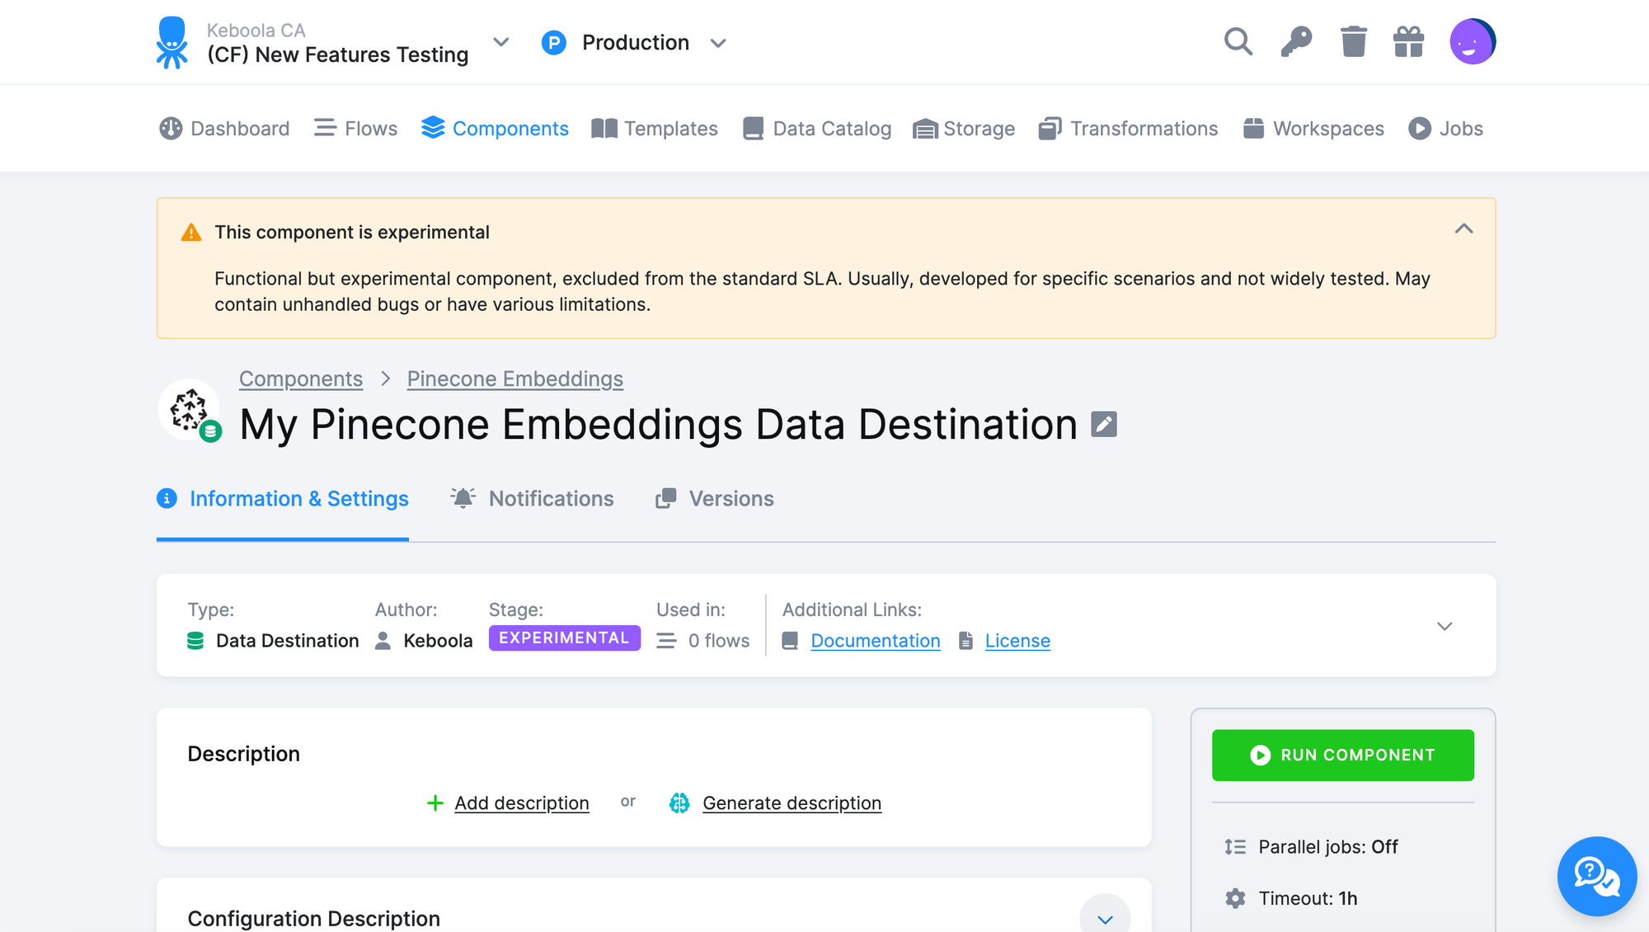Screen dimensions: 1649x932
Task: Open the user avatar menu
Action: (1473, 41)
